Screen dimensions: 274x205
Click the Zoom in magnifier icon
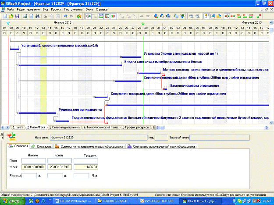tap(191, 16)
